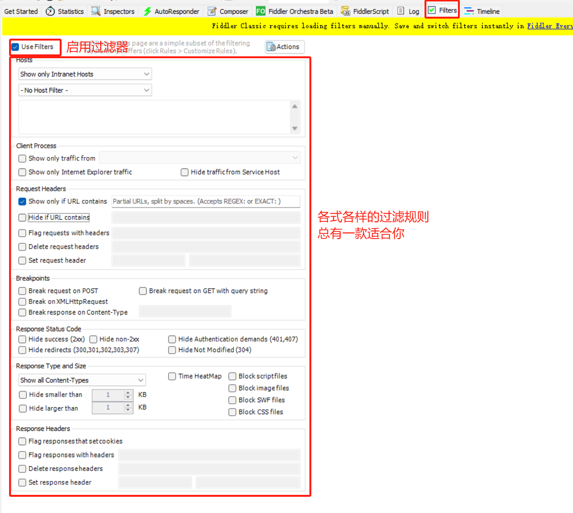Click the Statistics clock icon
The width and height of the screenshot is (573, 513).
50,11
